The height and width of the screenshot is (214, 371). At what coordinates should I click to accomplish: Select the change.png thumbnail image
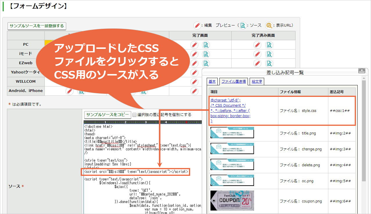[232, 149]
